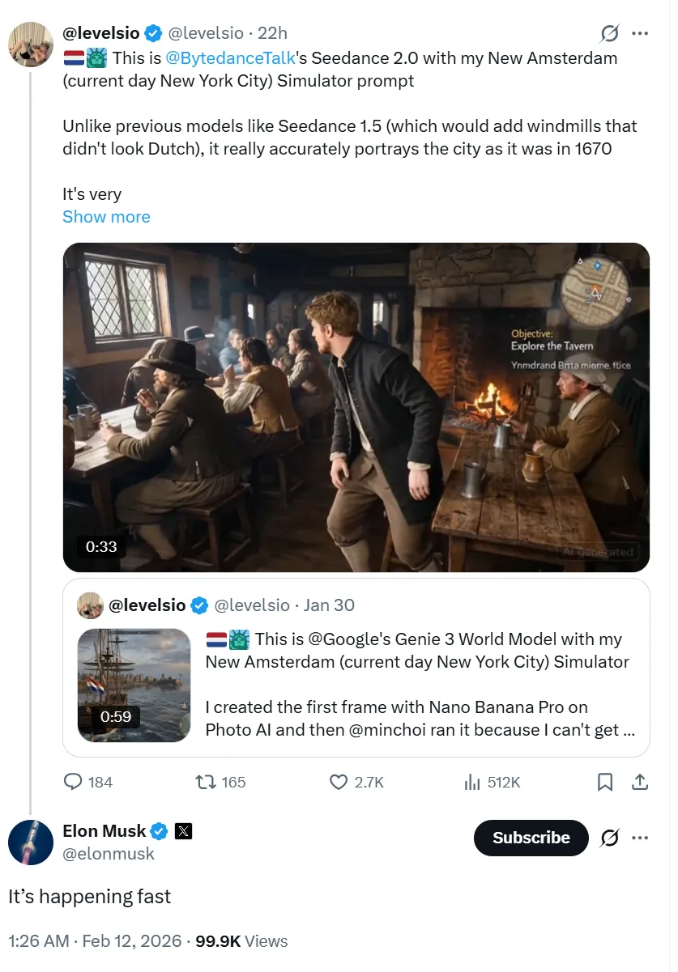The image size is (678, 972).
Task: Open more options on levelsio post
Action: 640,34
